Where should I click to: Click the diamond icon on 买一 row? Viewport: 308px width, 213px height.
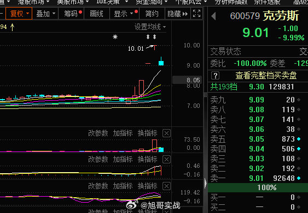coord(299,197)
